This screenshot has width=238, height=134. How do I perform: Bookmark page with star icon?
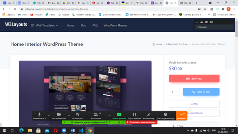205,9
